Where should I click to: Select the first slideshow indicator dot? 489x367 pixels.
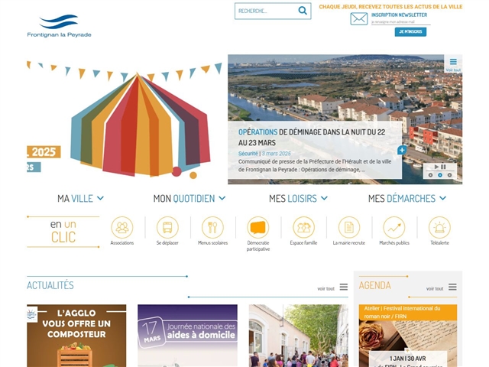(x=430, y=175)
